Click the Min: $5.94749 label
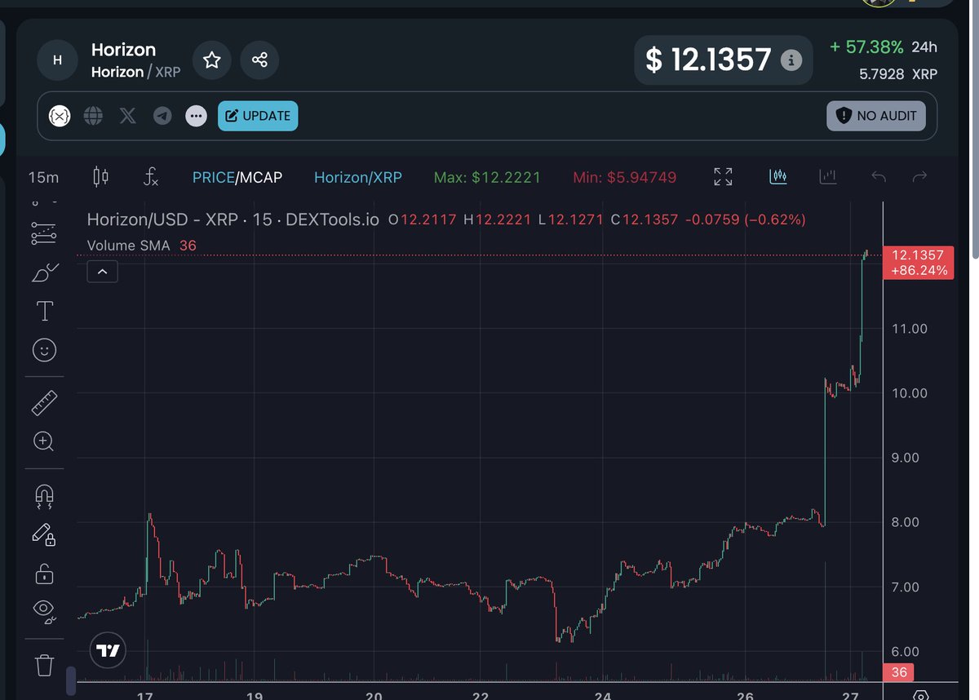The image size is (979, 700). coord(624,177)
